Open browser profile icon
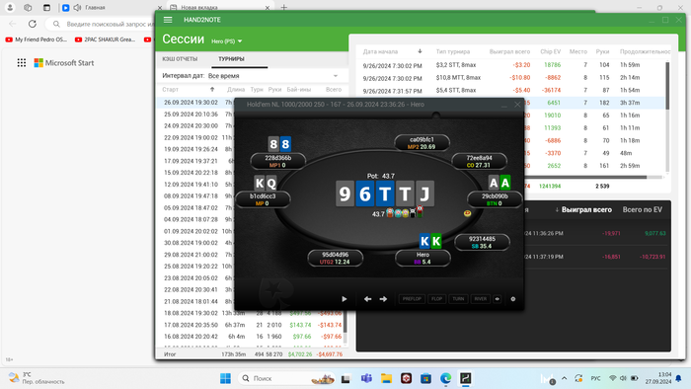691x389 pixels. pos(10,8)
